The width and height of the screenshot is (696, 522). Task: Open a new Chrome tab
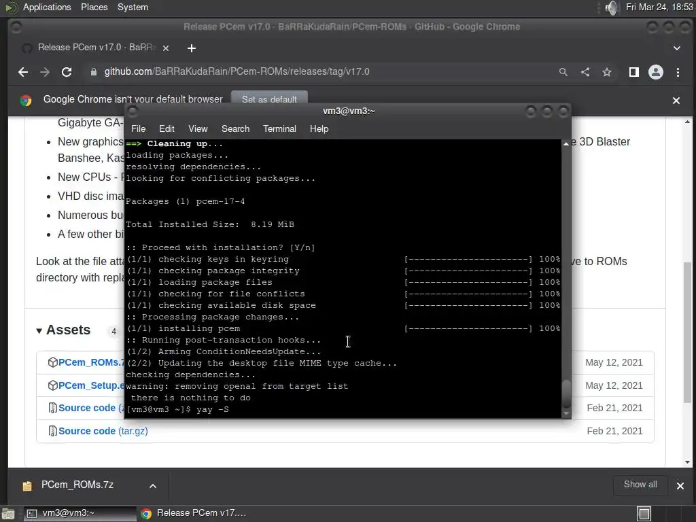coord(191,48)
